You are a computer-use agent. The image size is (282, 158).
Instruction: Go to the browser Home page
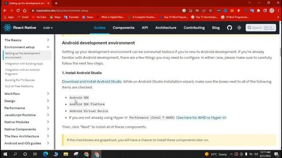pos(25,11)
